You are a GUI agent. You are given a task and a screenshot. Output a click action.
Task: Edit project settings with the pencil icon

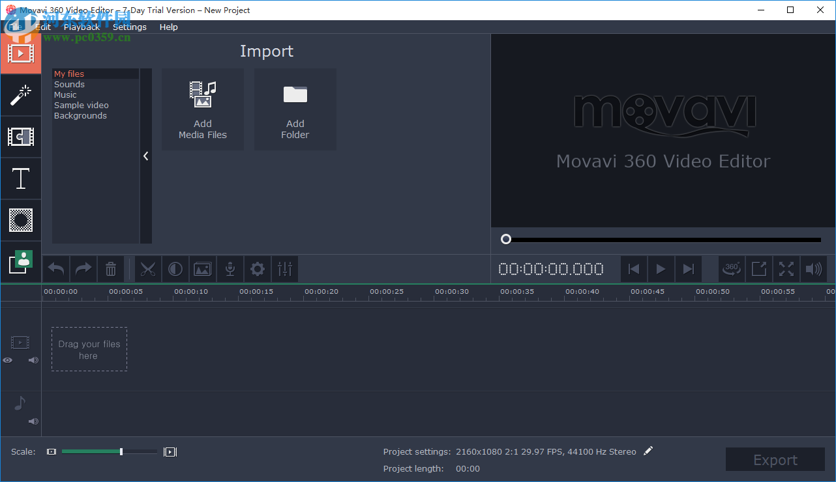pyautogui.click(x=648, y=451)
